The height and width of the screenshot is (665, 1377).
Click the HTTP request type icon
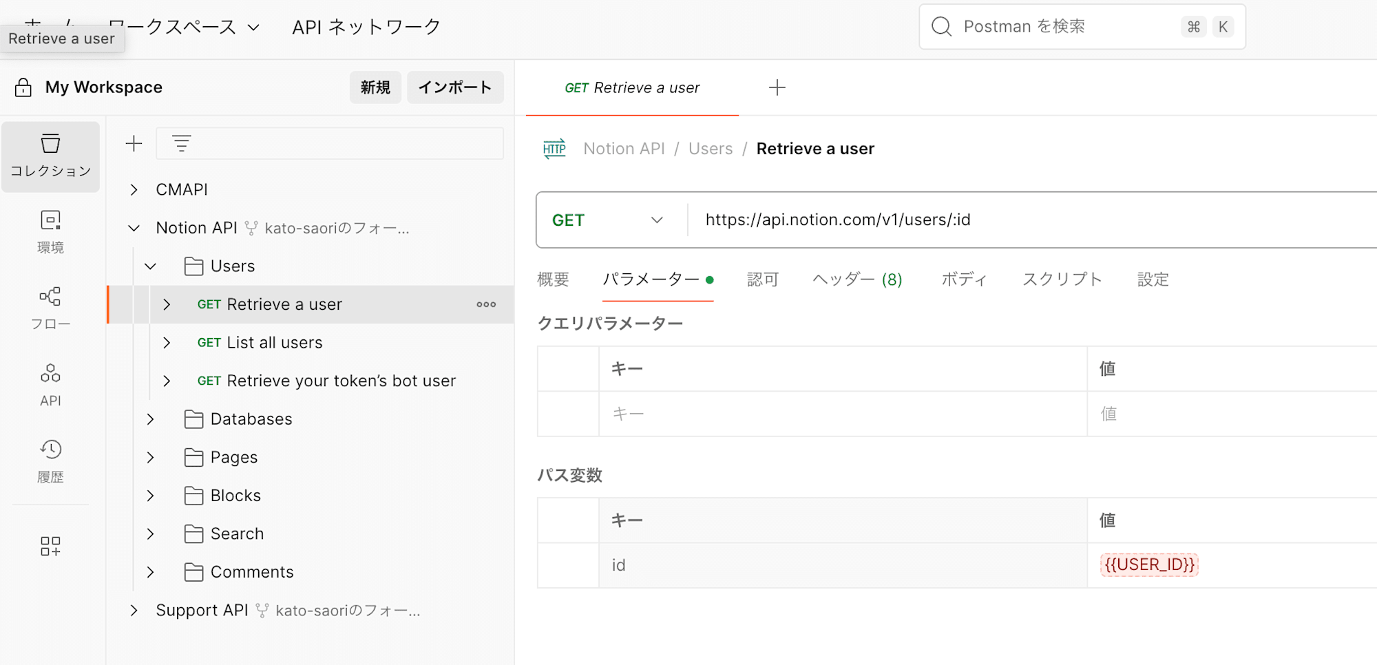pos(554,149)
